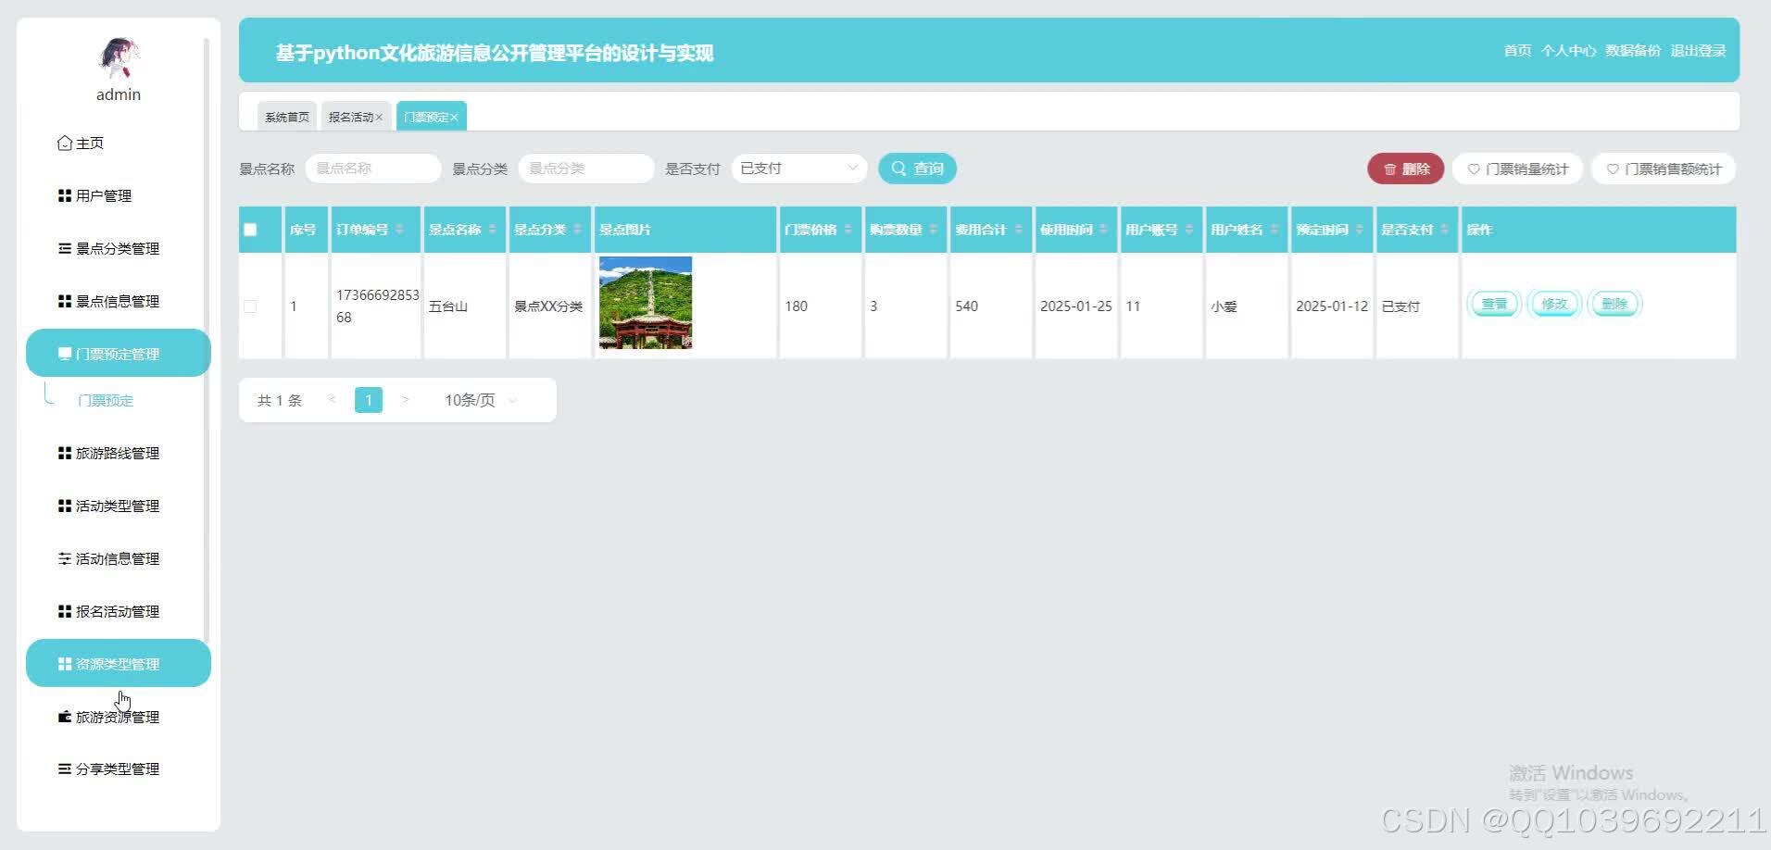1771x850 pixels.
Task: Click 首页 link in header
Action: [1517, 51]
